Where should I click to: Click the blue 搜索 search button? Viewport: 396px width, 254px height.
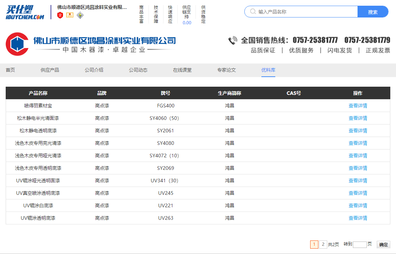(x=373, y=12)
